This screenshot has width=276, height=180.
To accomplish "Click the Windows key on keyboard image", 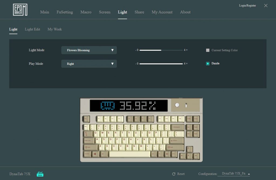I will click(95, 154).
